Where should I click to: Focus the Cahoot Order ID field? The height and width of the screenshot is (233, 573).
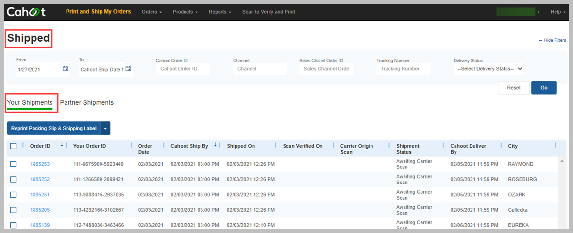point(183,68)
